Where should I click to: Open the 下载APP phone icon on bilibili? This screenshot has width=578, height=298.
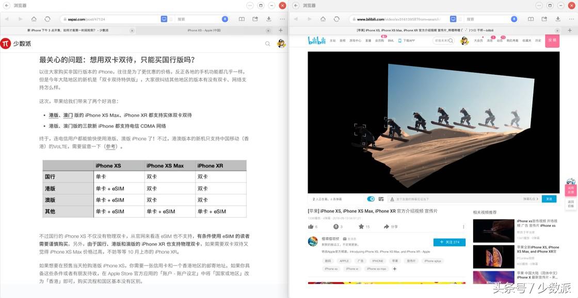point(400,42)
